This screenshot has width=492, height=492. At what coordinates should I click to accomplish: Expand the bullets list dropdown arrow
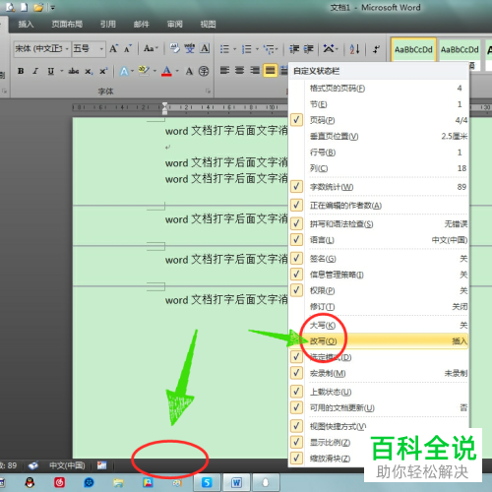pyautogui.click(x=234, y=49)
